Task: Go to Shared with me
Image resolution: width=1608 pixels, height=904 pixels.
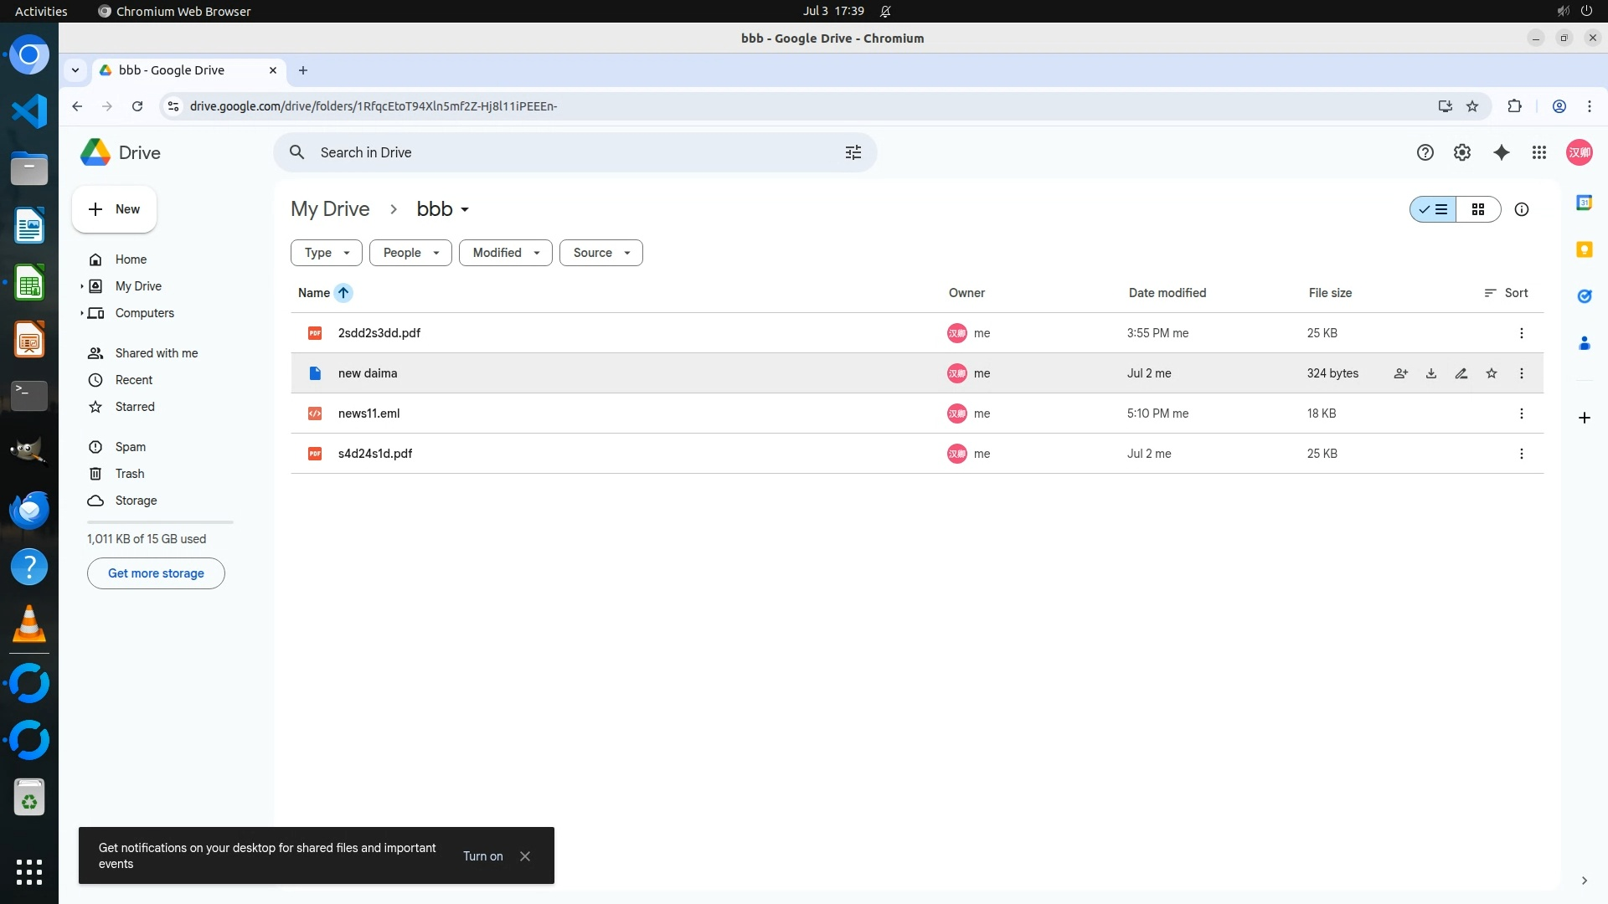Action: pos(157,353)
